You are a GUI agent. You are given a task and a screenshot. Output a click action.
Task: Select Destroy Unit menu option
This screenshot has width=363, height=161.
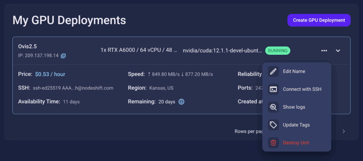tap(297, 143)
